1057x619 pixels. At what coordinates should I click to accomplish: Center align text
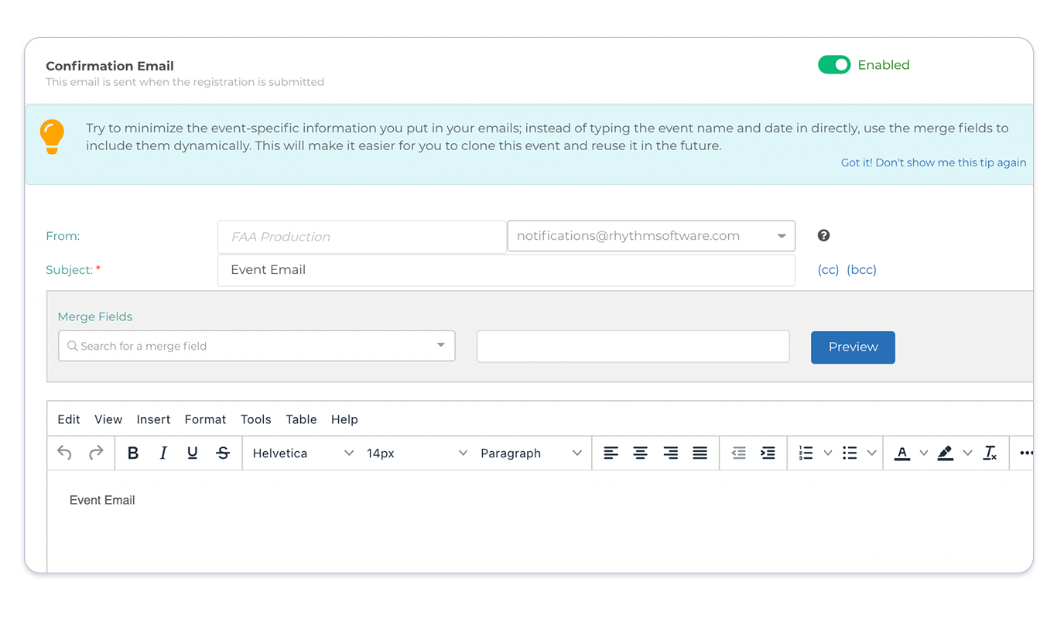click(641, 453)
